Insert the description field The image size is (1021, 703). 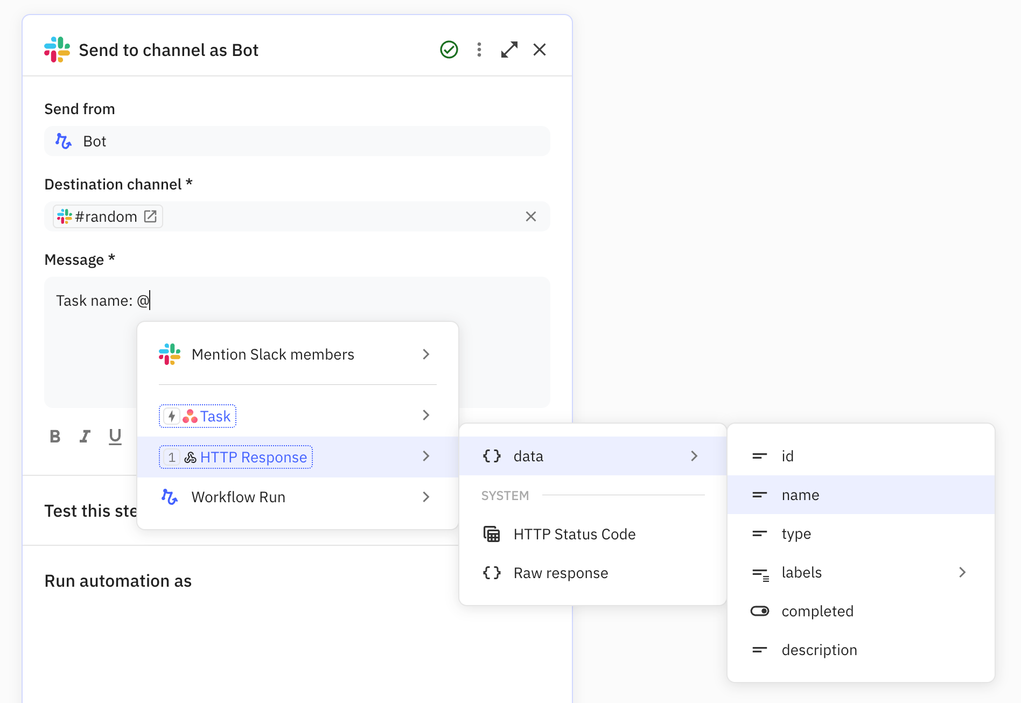click(x=861, y=650)
